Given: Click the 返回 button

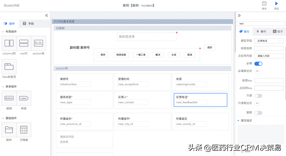Looking at the screenshot, I should 210,48.
